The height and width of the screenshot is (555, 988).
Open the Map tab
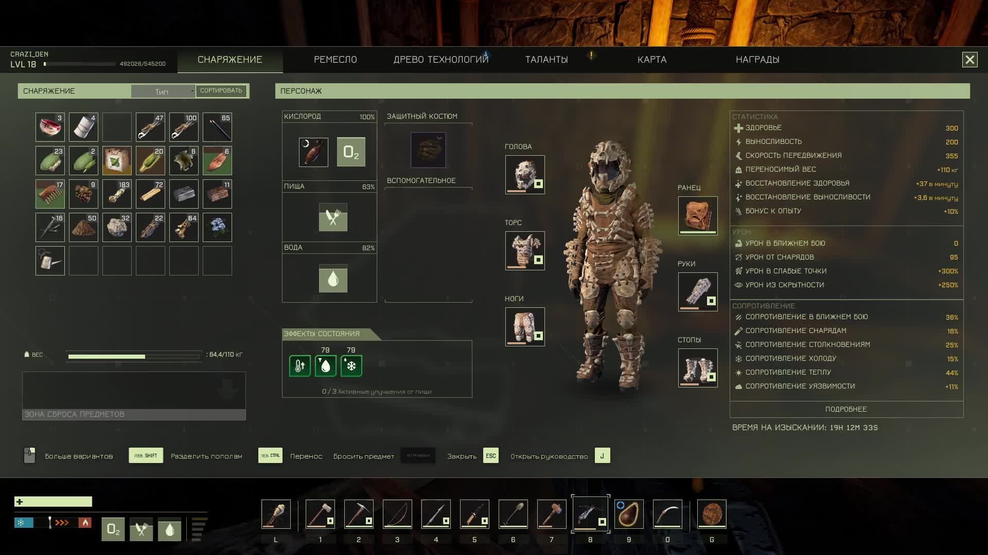tap(651, 60)
